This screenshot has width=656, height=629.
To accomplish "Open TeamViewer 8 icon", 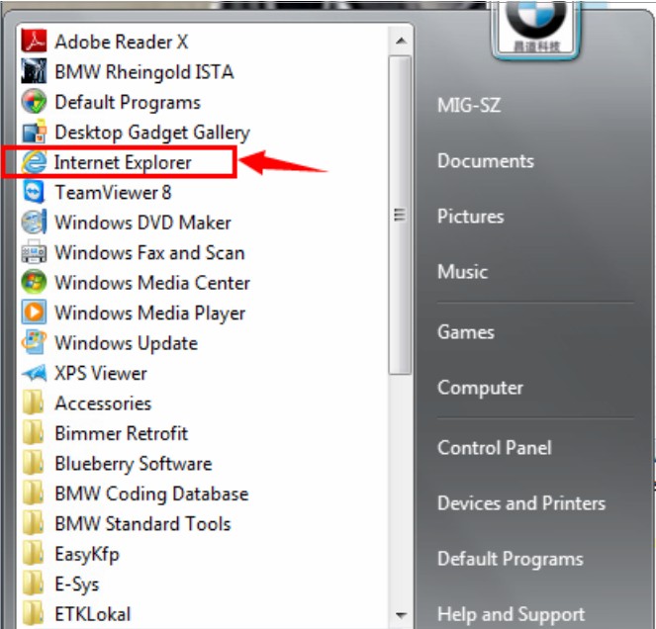I will 34,192.
